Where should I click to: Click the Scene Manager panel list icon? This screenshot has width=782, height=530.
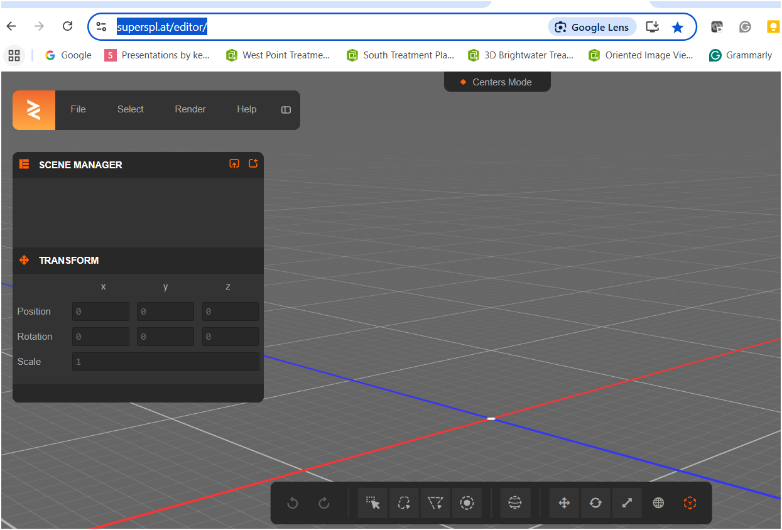[24, 165]
